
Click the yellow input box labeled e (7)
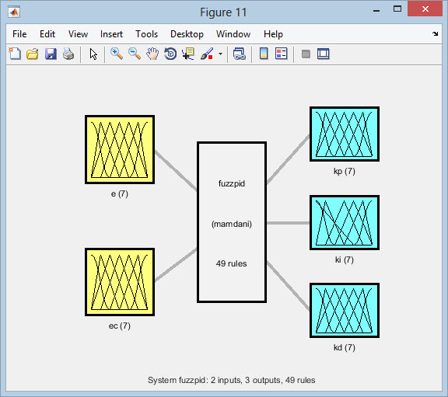(120, 149)
